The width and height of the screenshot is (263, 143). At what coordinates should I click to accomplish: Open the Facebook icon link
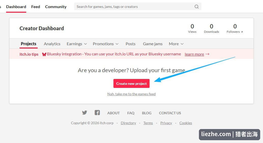pos(97,113)
